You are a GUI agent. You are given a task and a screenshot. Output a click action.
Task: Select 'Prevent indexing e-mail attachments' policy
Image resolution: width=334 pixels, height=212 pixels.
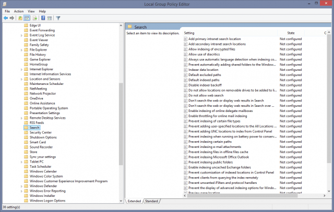[214, 147]
